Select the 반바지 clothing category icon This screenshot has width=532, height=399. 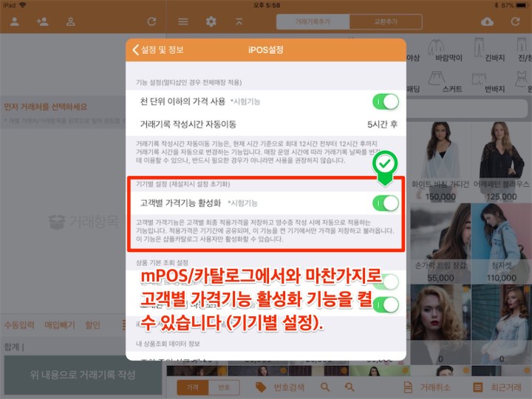(479, 79)
